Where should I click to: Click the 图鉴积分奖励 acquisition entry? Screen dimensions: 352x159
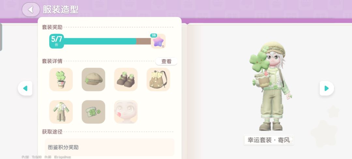[x=110, y=147]
